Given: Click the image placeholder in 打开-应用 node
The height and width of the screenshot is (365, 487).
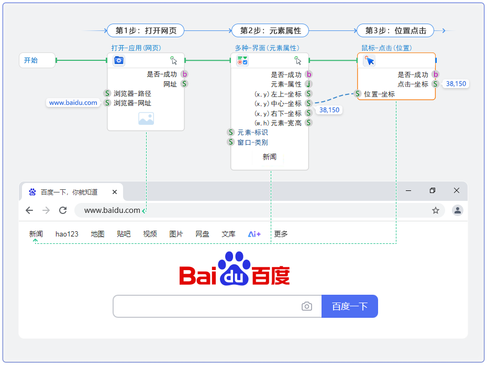Looking at the screenshot, I should 146,119.
